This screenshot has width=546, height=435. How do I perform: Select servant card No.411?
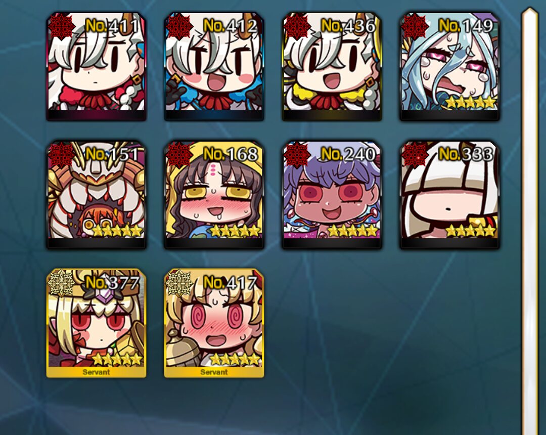point(97,67)
